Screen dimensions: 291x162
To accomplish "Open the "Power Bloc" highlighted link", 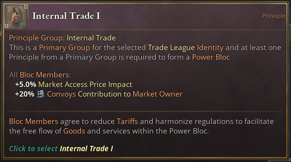I will (x=211, y=57).
